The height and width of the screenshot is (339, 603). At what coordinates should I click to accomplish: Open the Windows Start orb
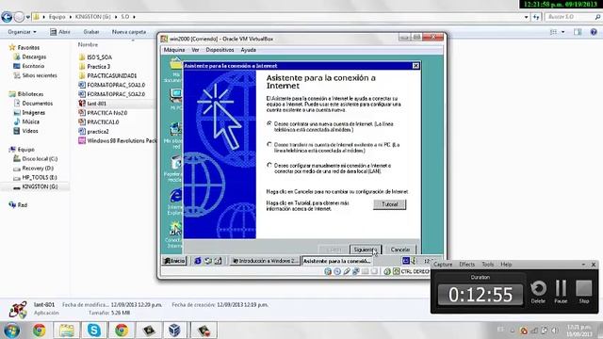point(11,330)
